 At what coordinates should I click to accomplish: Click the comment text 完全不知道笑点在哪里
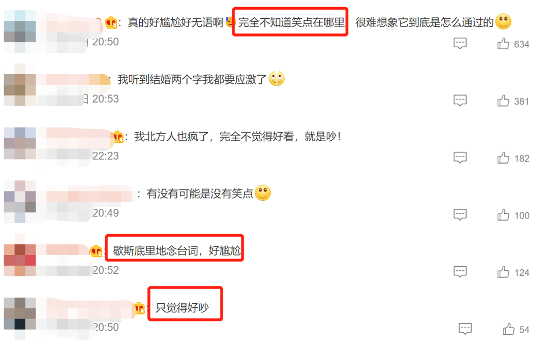[x=291, y=22]
